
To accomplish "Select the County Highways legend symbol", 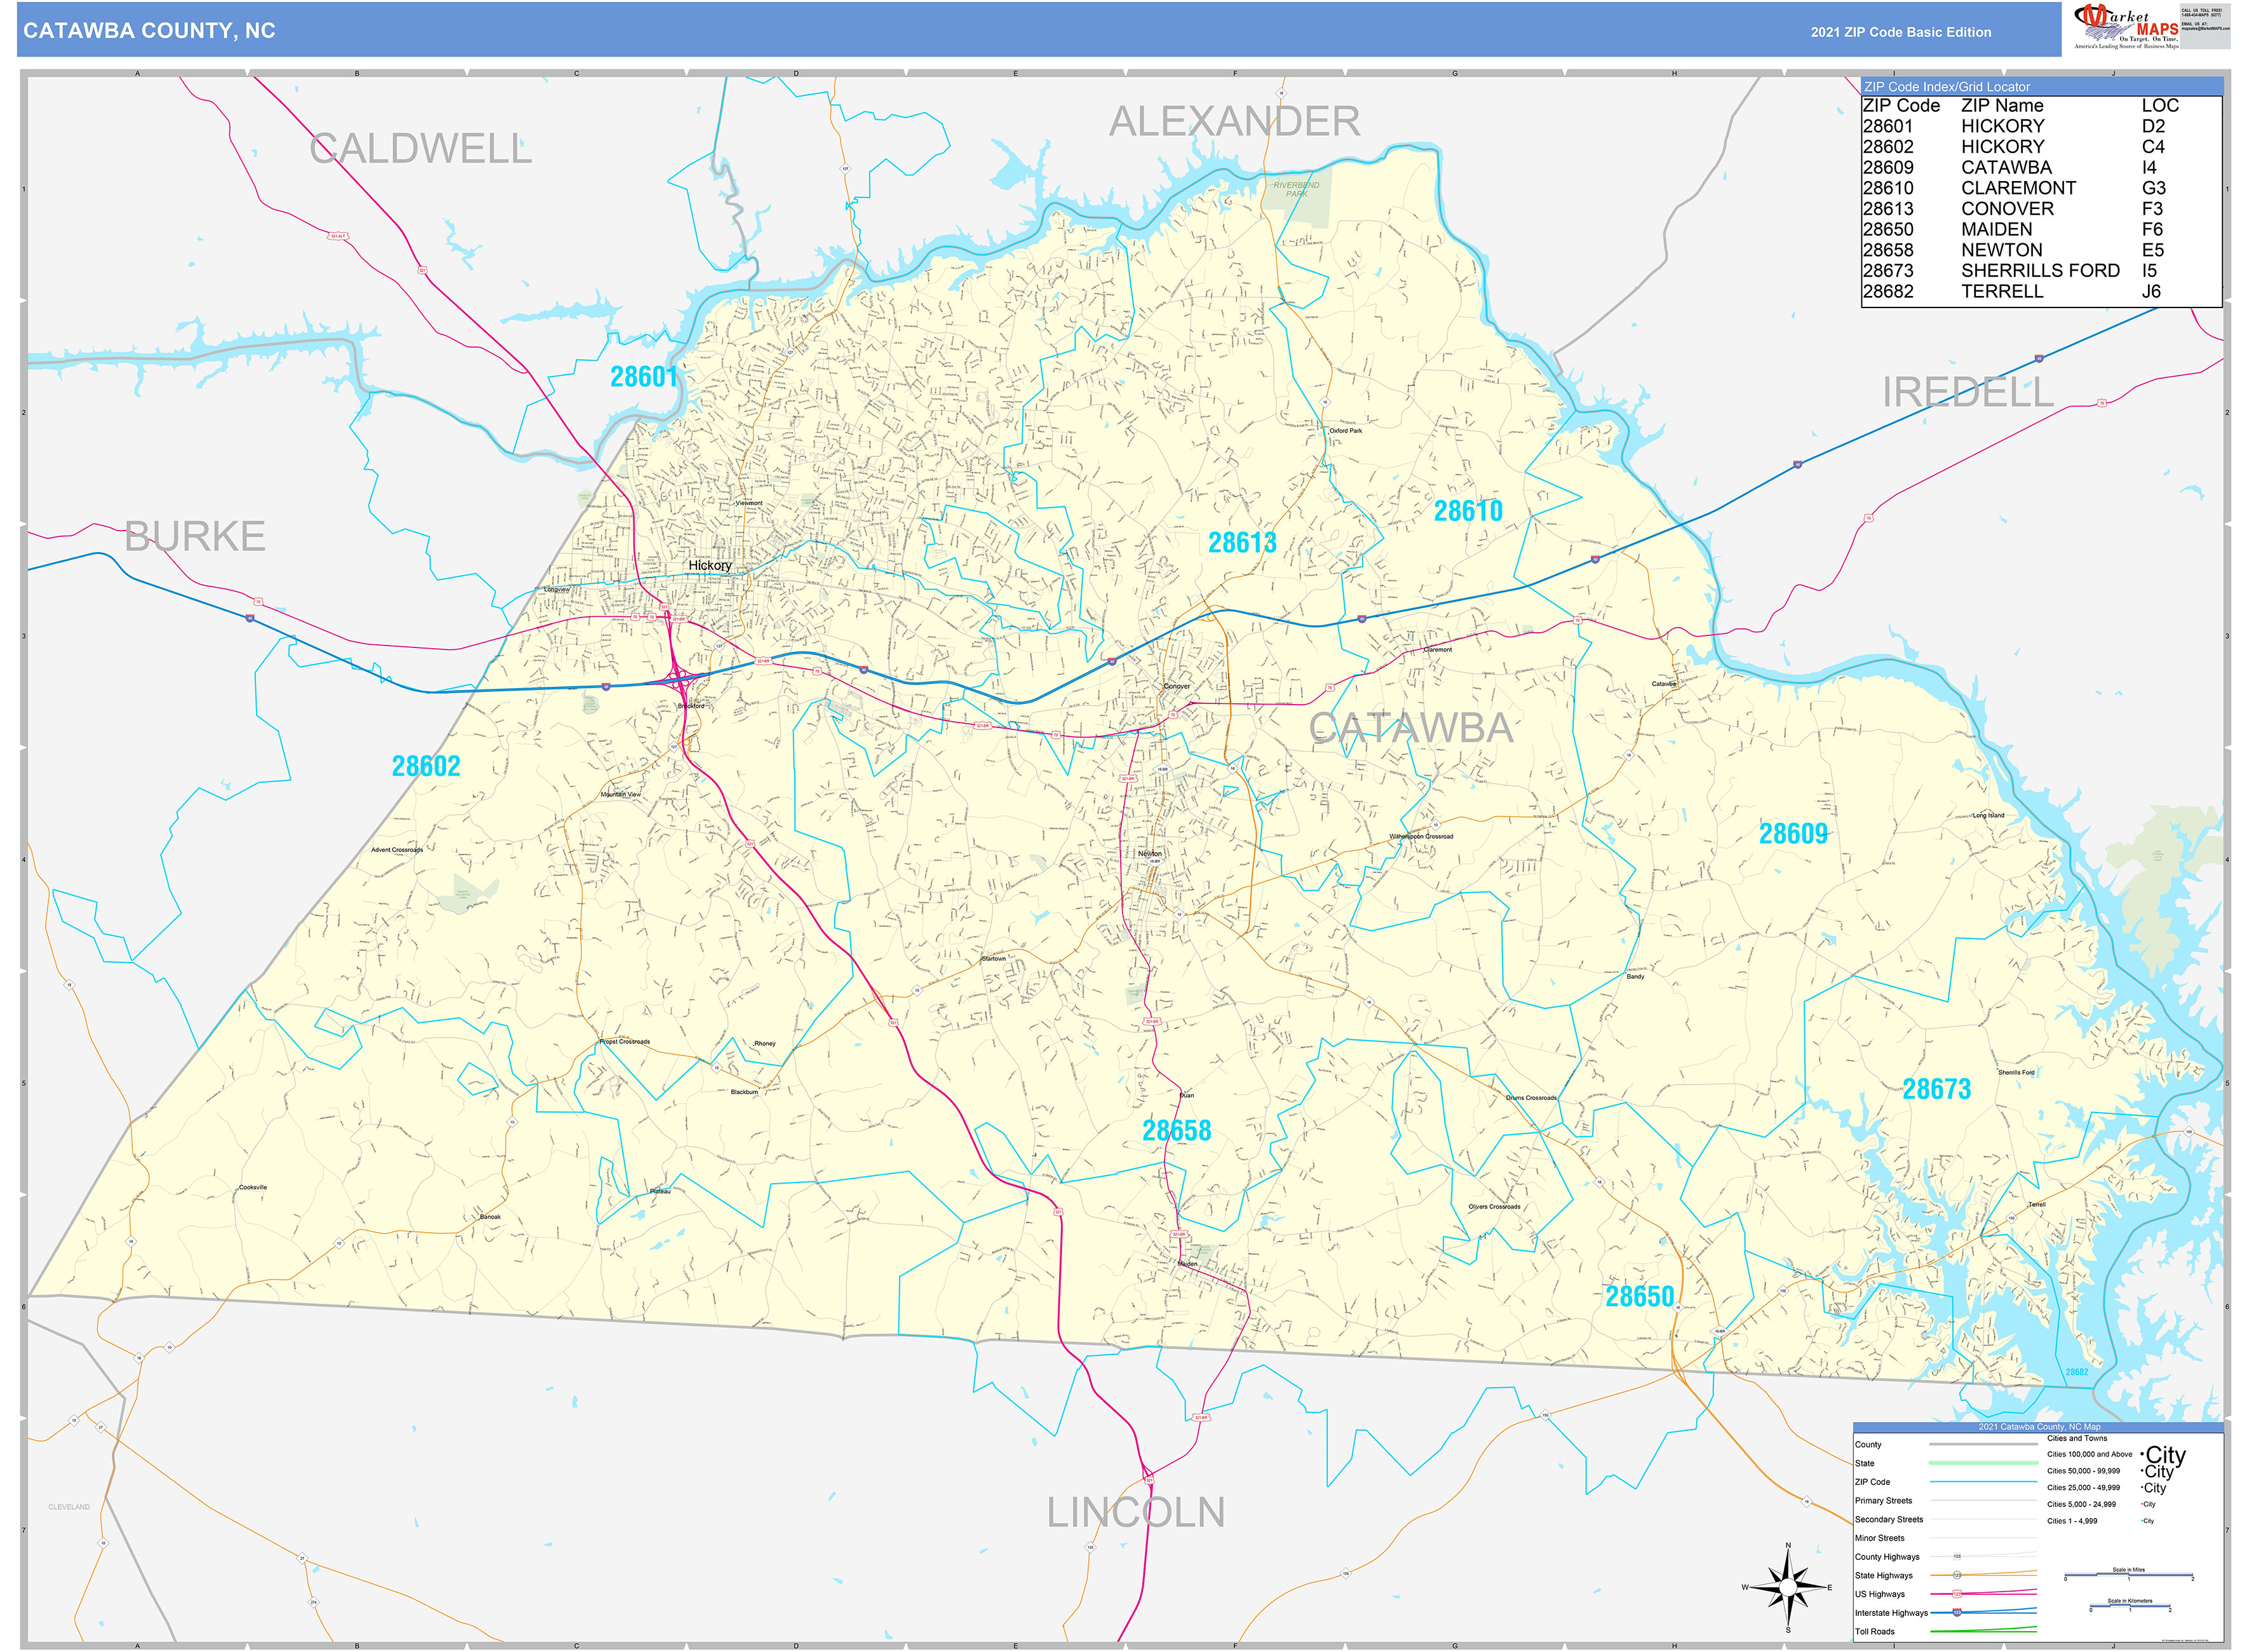I will [x=1958, y=1556].
